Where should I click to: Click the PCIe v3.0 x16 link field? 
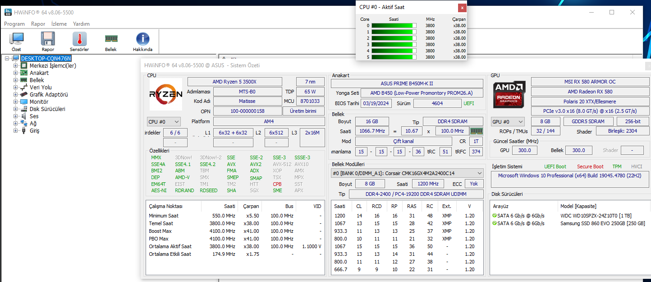[x=590, y=111]
